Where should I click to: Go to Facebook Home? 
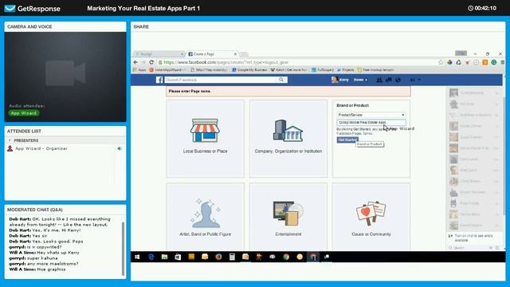click(x=359, y=80)
